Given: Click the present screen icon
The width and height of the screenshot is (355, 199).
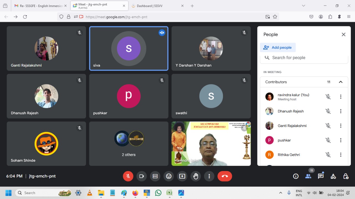Looking at the screenshot, I should 182,176.
